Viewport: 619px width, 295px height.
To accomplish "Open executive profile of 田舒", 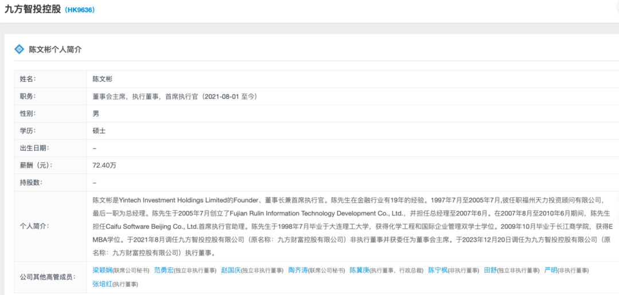I will click(490, 270).
